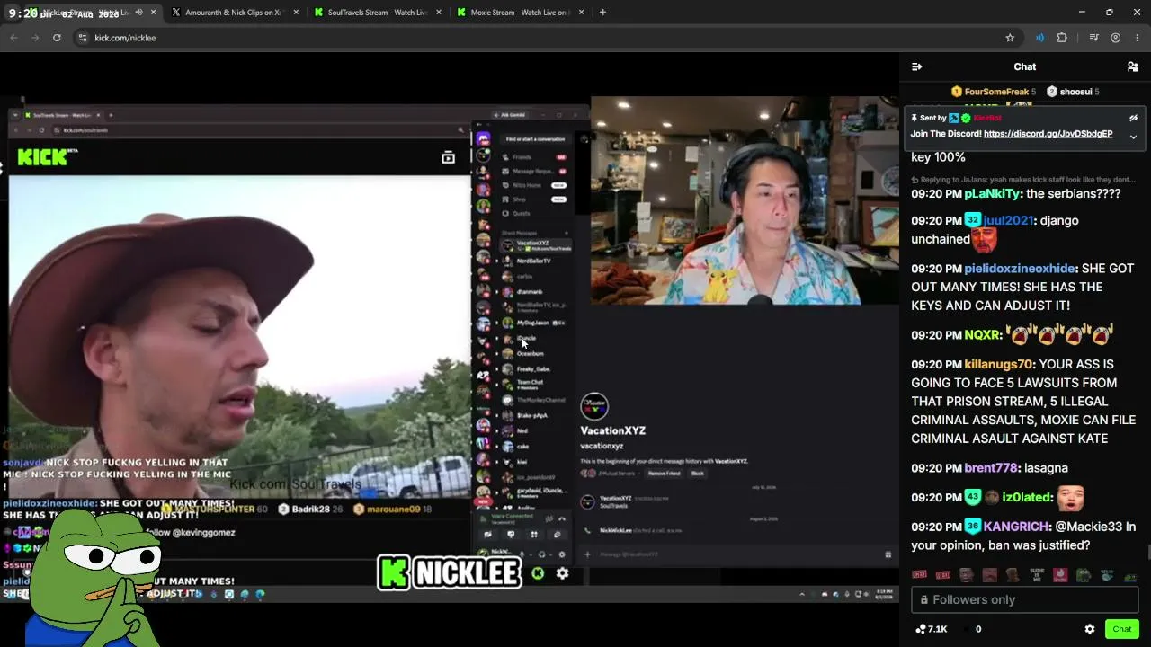1151x647 pixels.
Task: Click username juul2021 in chat
Action: point(1008,220)
